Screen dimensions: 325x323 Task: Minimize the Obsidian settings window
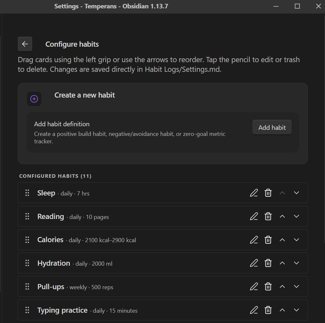coord(276,6)
